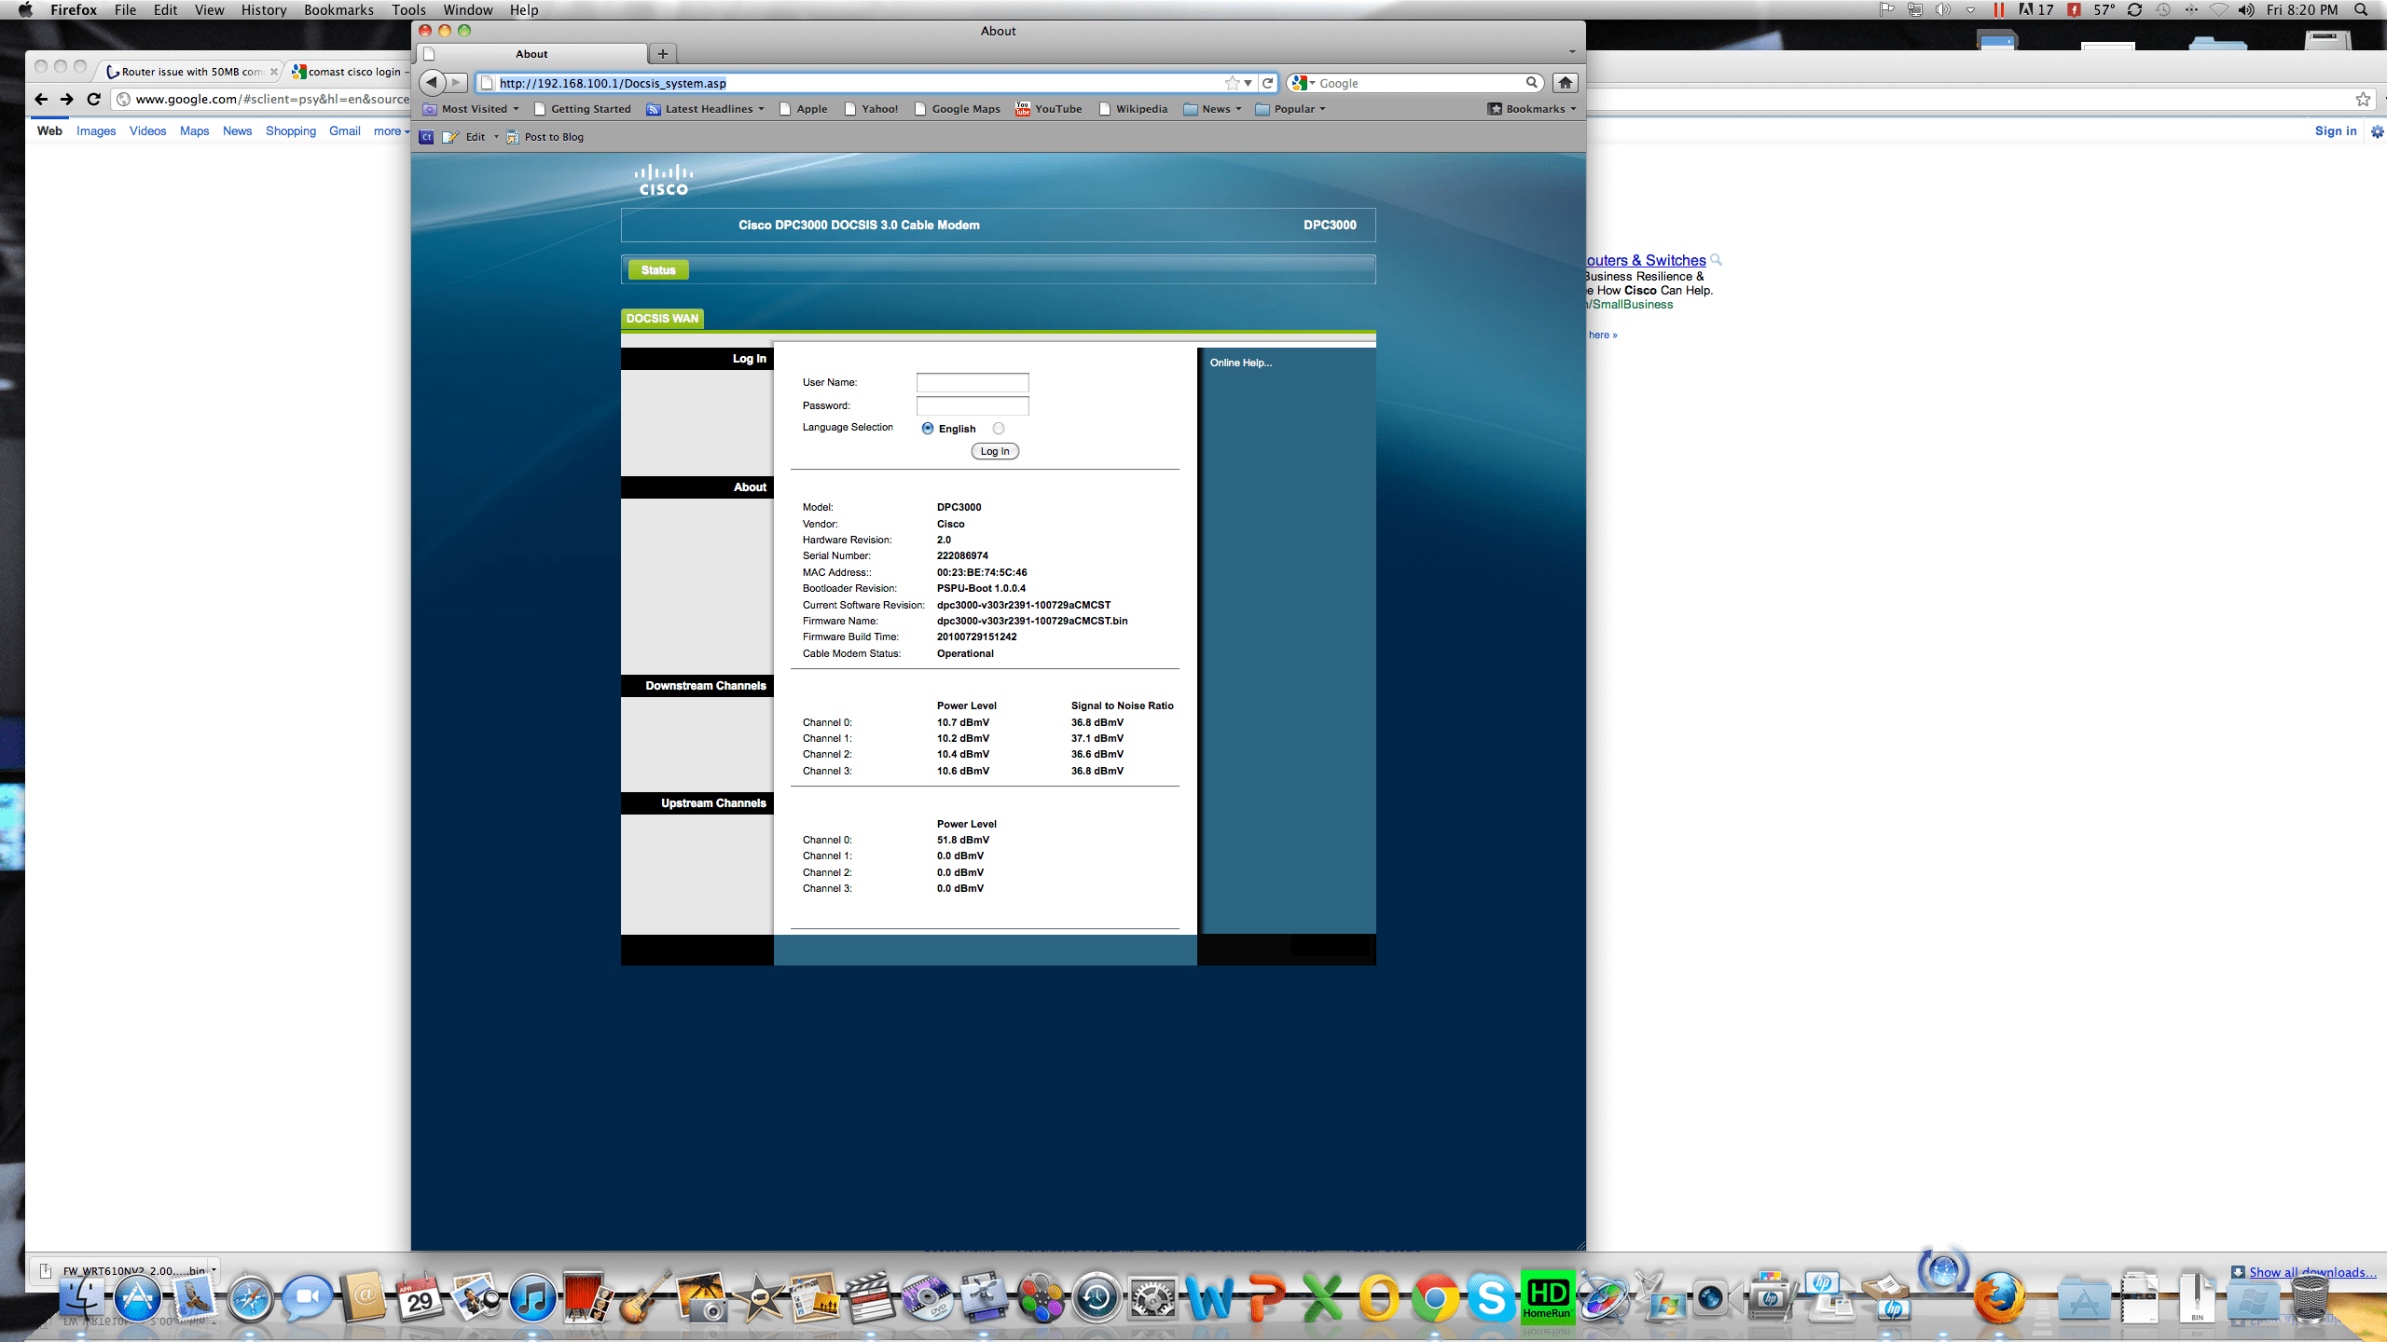2387x1342 pixels.
Task: Click the YouTube bookmark in the toolbar
Action: pyautogui.click(x=1049, y=109)
